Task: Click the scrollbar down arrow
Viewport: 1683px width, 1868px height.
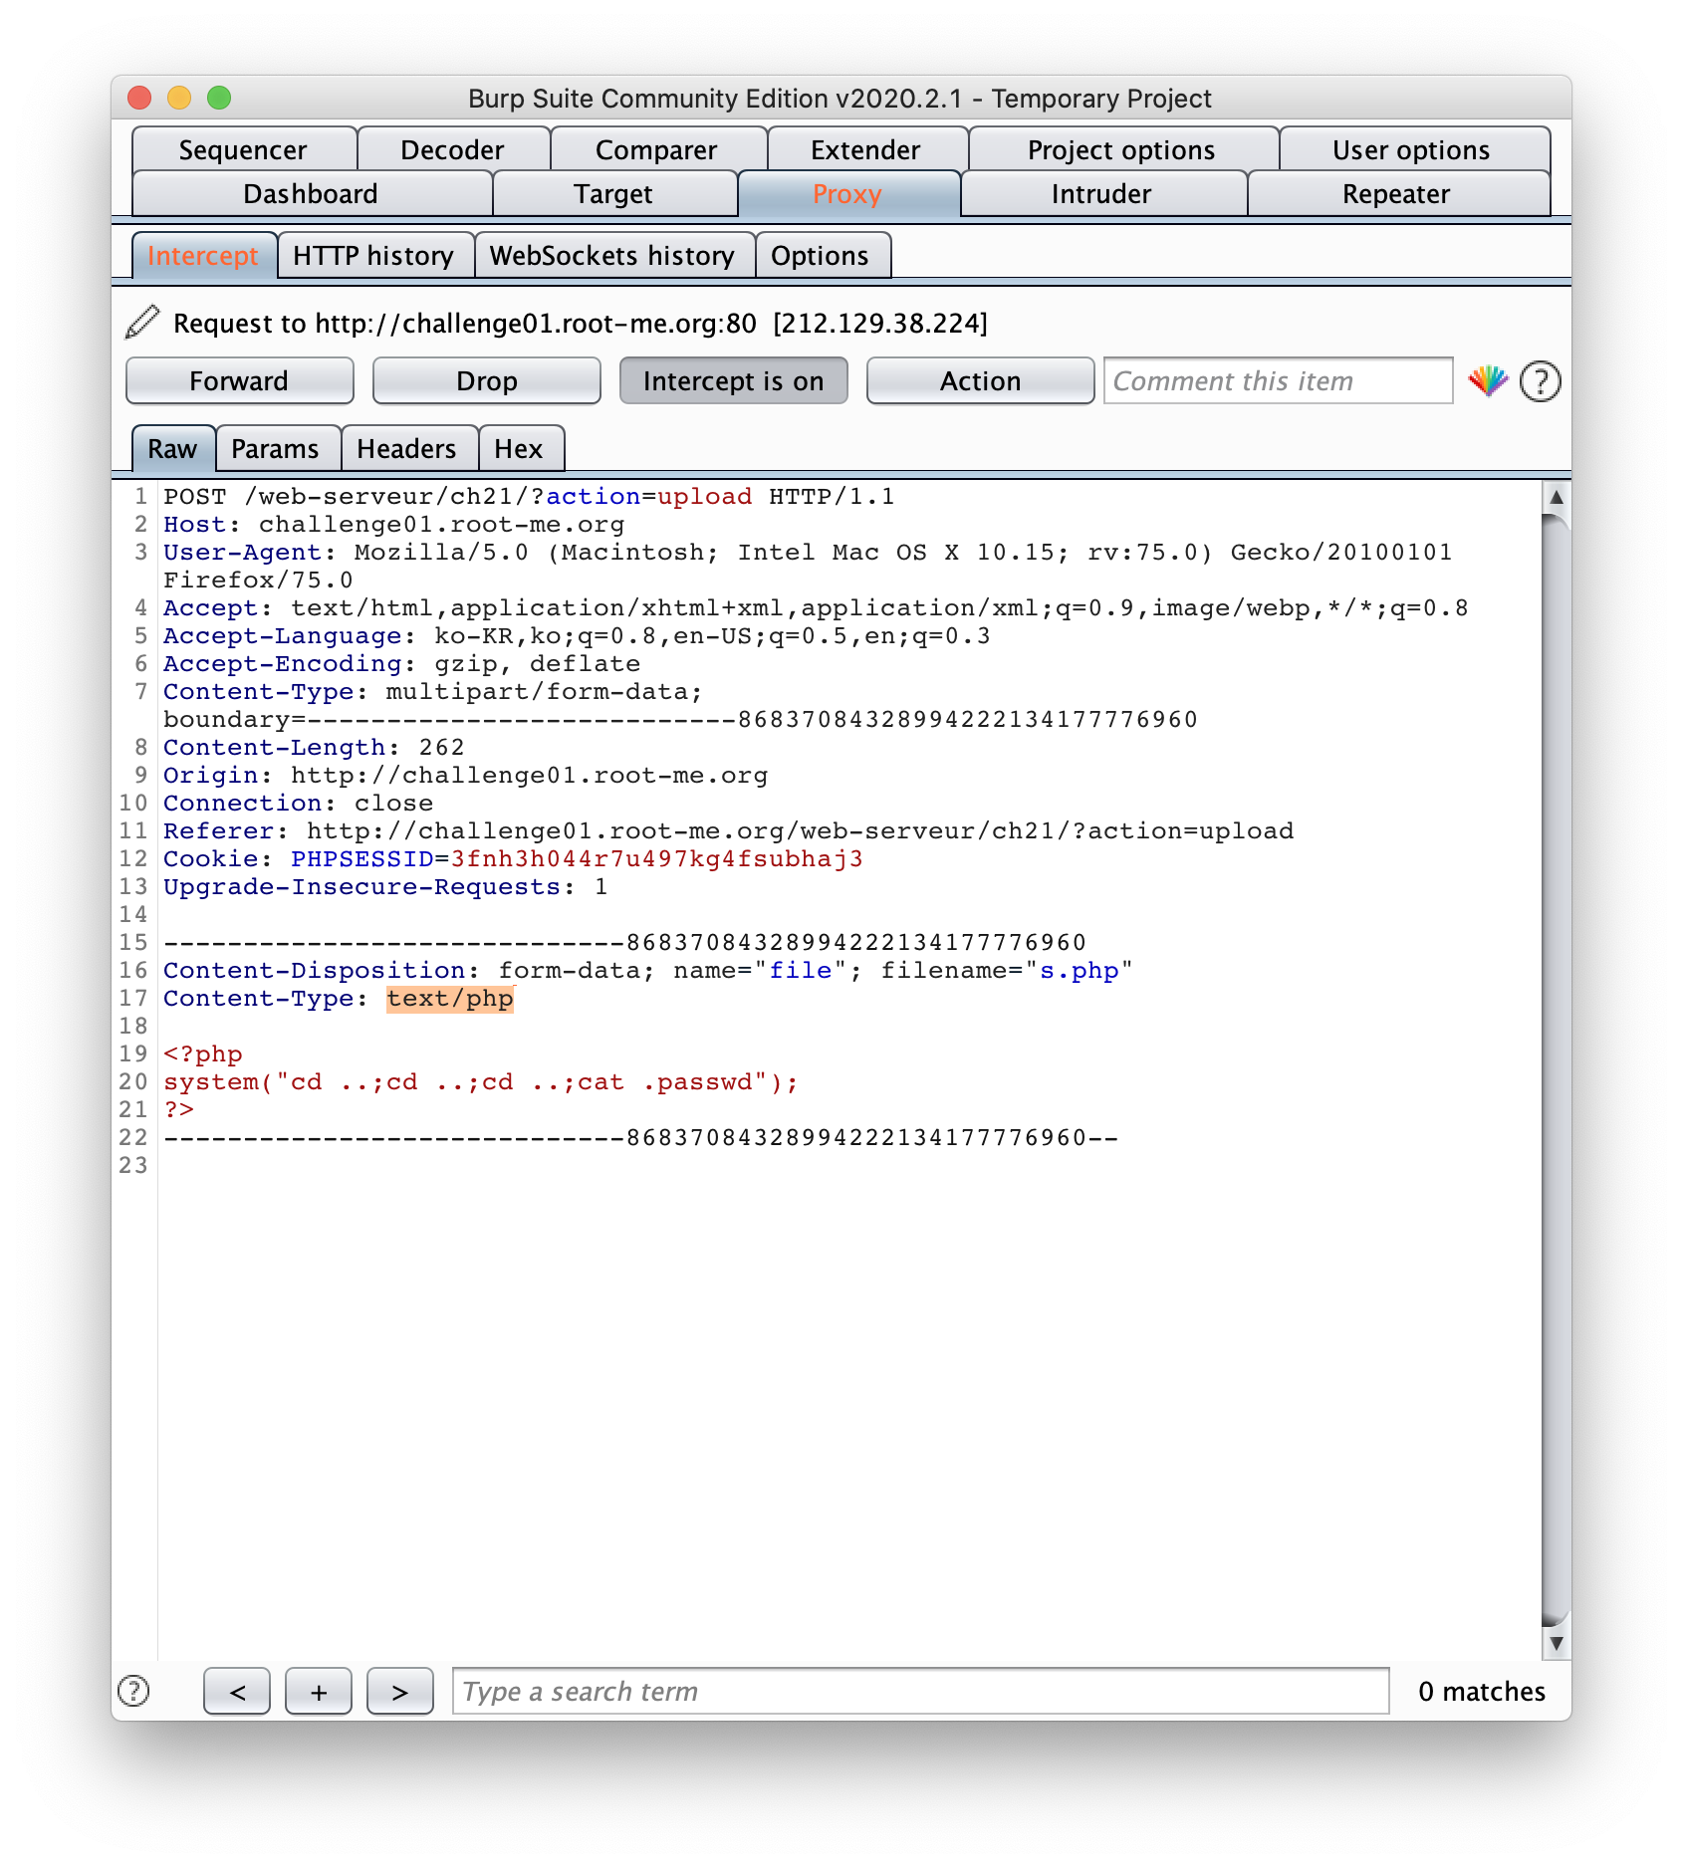Action: point(1556,1644)
